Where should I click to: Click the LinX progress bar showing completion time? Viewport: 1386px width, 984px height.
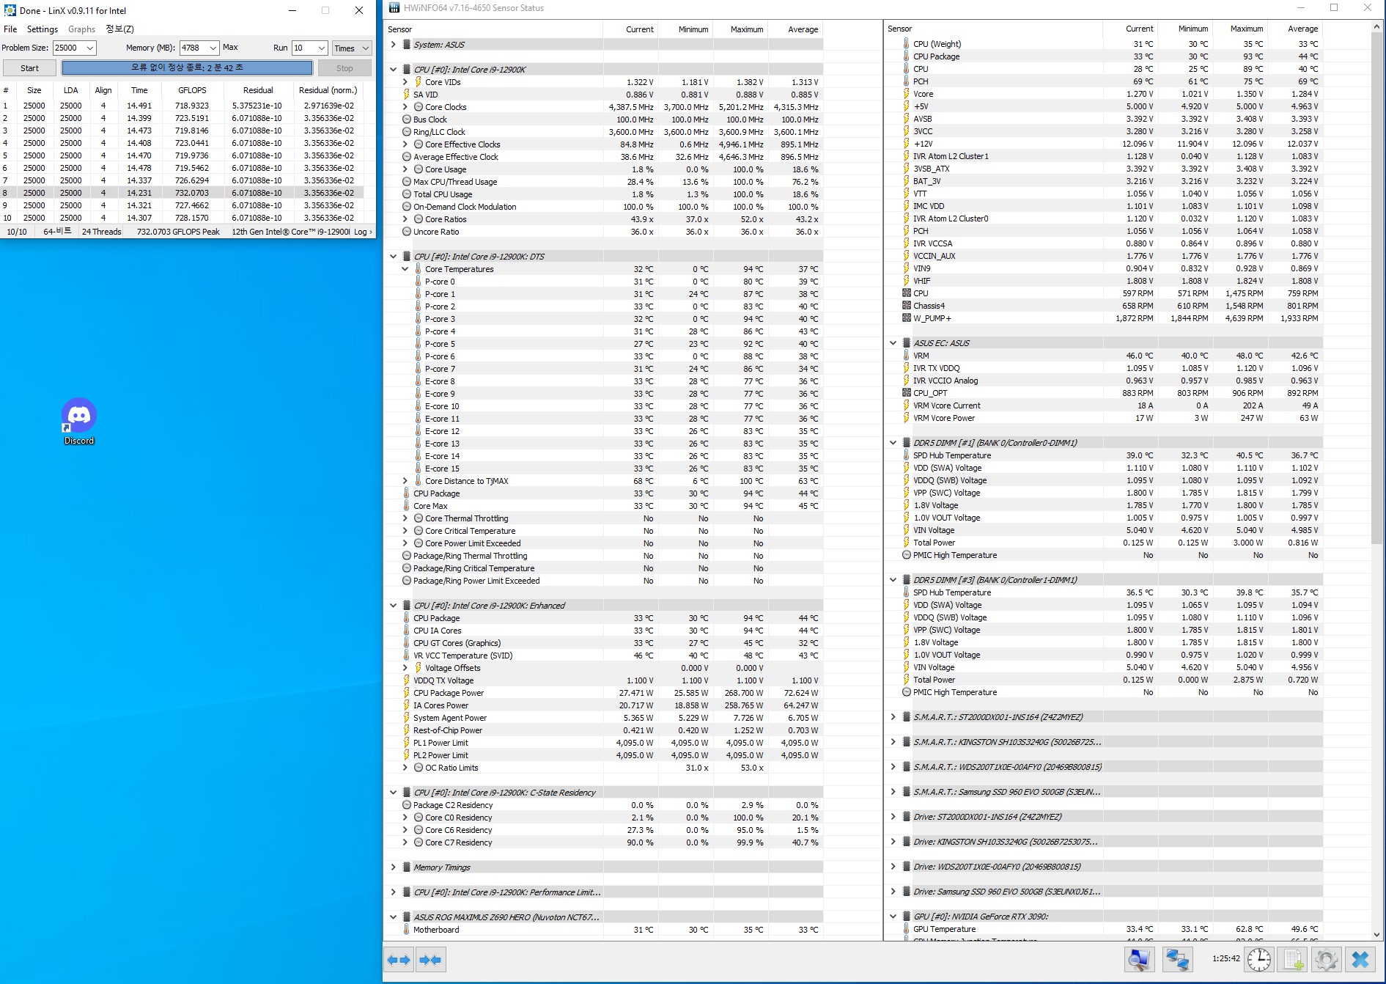pyautogui.click(x=187, y=68)
